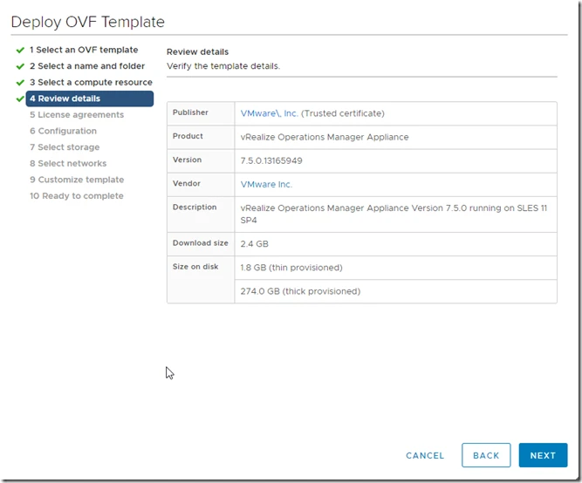Viewport: 582px width, 483px height.
Task: Go to step 1 Select an OVF template
Action: [x=84, y=50]
